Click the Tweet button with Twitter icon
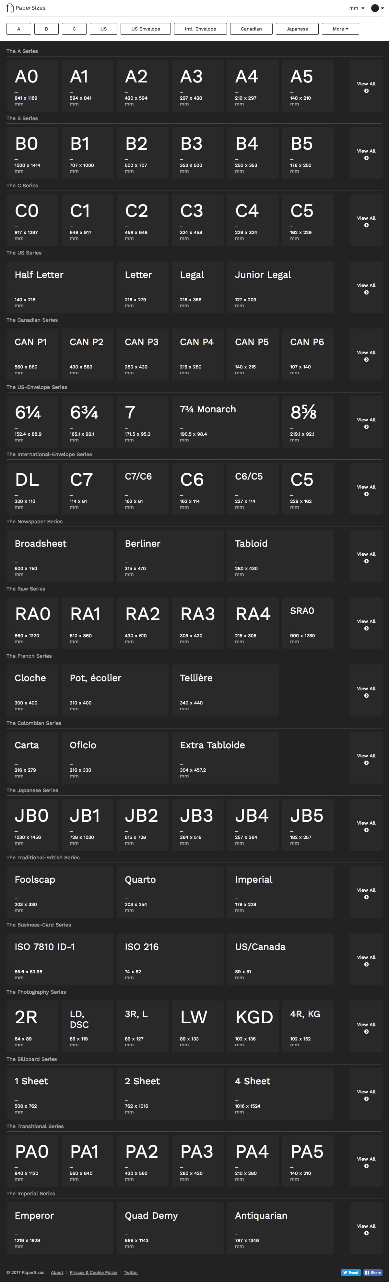This screenshot has width=389, height=1282. pos(351,1273)
